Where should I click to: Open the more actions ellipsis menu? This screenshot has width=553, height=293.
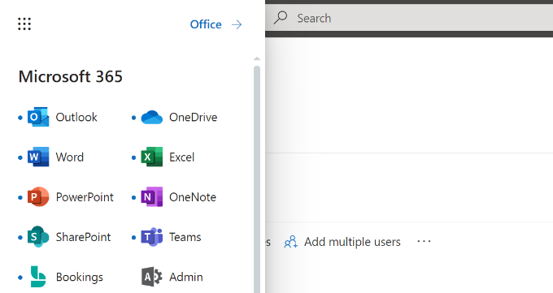pos(424,242)
